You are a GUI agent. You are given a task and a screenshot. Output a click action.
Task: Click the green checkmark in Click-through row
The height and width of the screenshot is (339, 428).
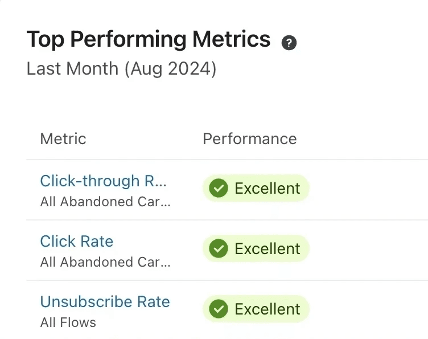(x=218, y=188)
